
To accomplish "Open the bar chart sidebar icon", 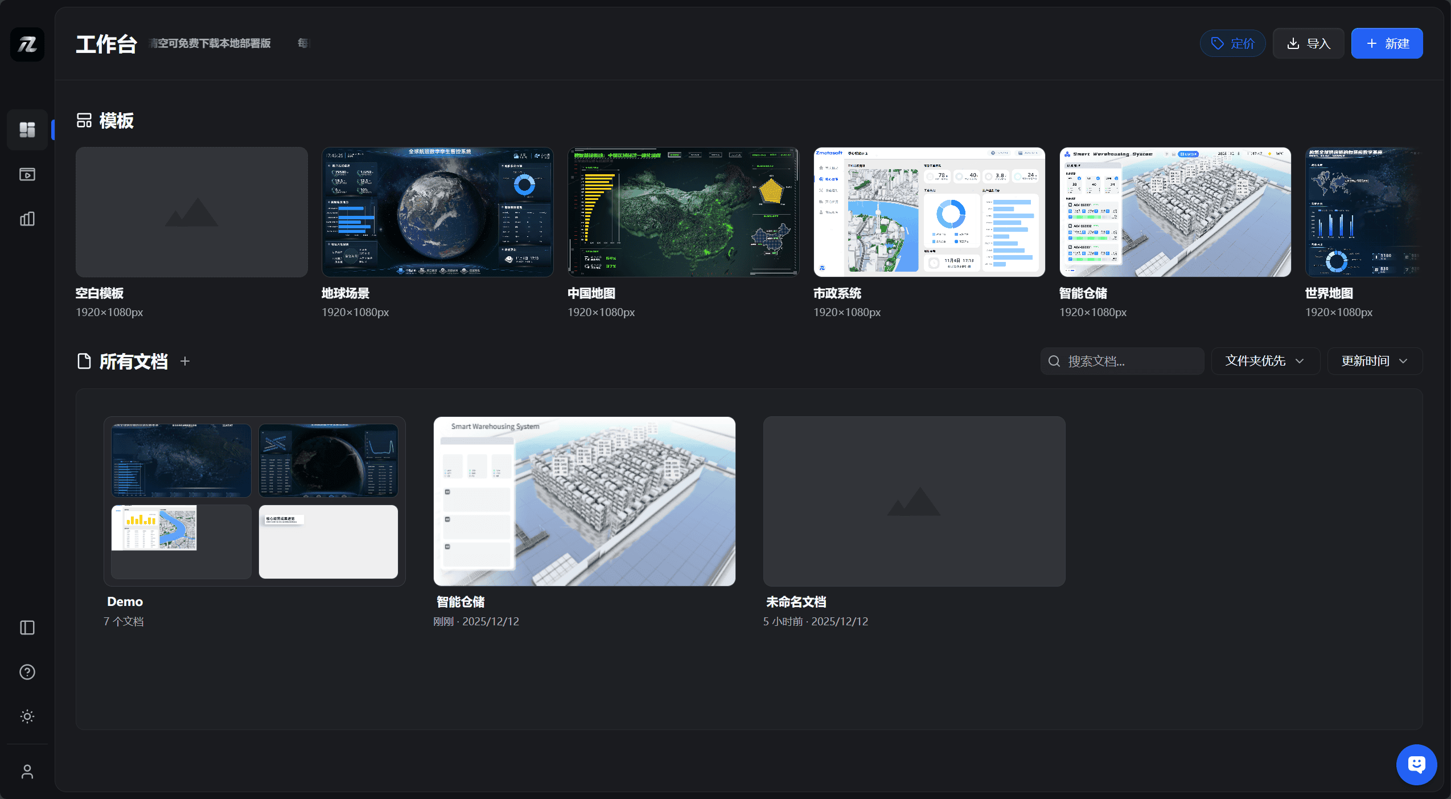I will 27,219.
